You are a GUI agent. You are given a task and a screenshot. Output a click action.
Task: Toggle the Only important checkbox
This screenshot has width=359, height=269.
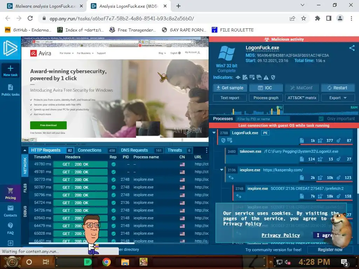321,119
